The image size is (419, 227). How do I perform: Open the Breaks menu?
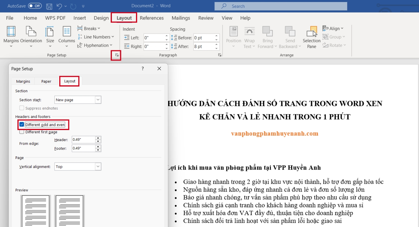point(89,28)
